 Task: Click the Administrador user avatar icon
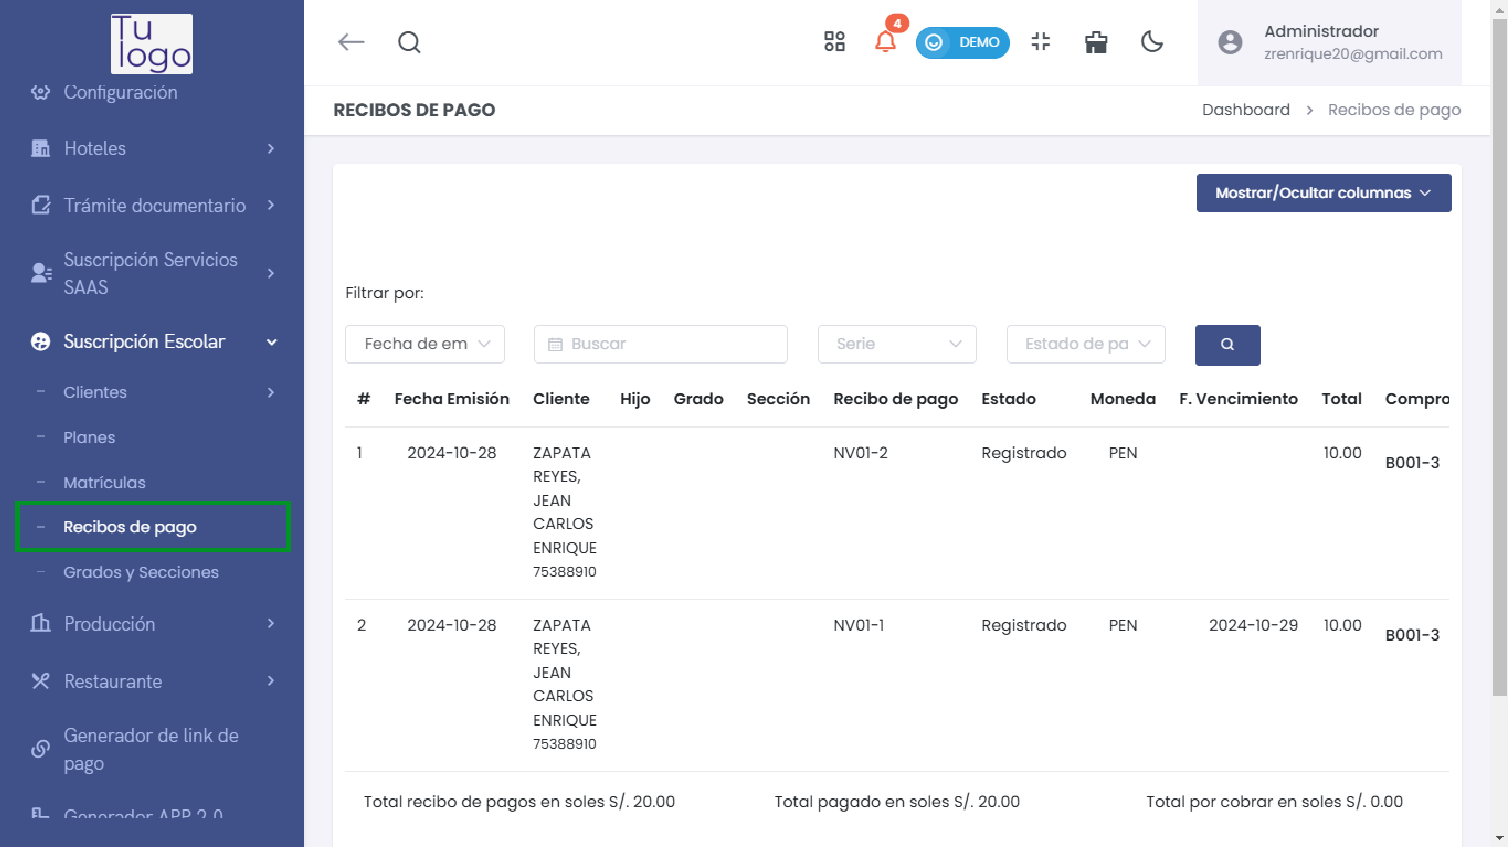coord(1229,42)
